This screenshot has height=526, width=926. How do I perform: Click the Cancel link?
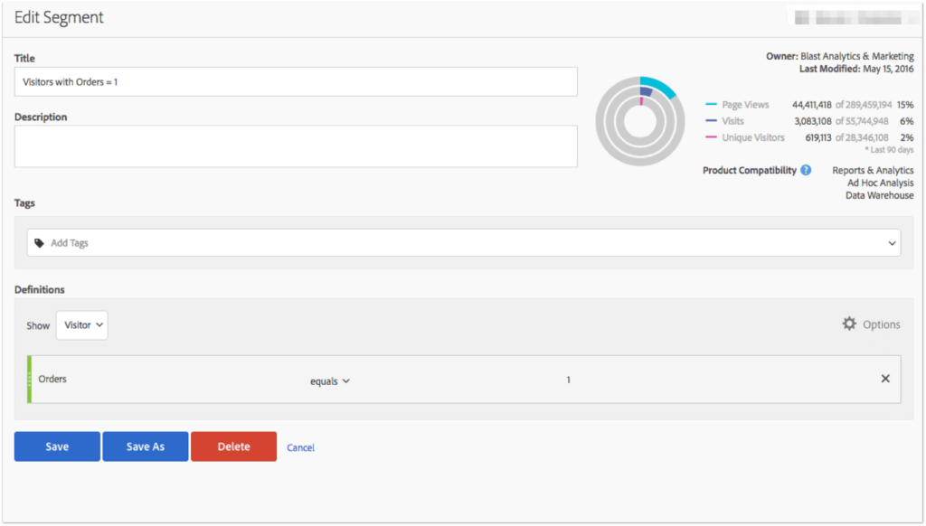300,447
